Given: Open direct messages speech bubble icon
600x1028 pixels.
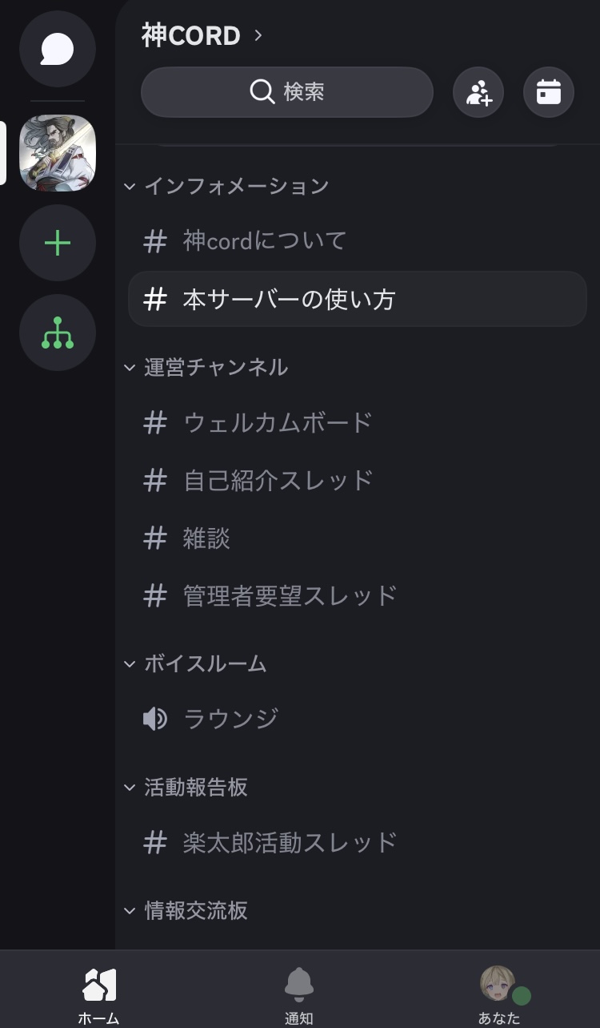Looking at the screenshot, I should [58, 50].
